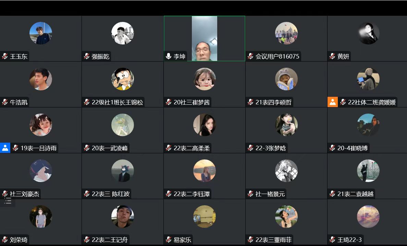The height and width of the screenshot is (246, 407).
Task: Open the list panel icon above 刘荣琦's tile
Action: click(8, 201)
